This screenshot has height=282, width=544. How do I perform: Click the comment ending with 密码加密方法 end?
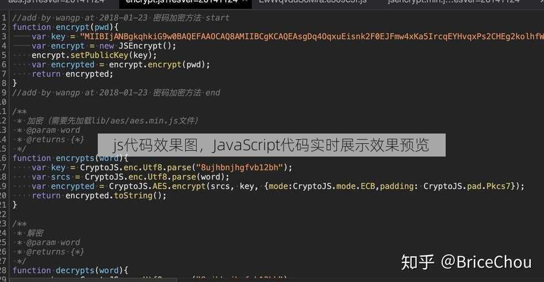(116, 93)
